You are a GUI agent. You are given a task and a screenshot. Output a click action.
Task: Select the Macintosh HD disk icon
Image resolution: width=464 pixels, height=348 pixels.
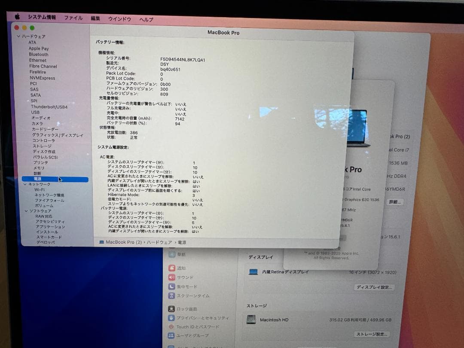pos(252,320)
